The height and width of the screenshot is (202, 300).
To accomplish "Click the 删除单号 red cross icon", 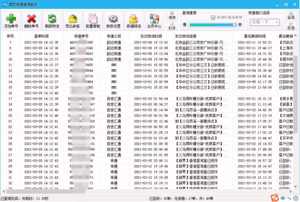I will pyautogui.click(x=31, y=21).
